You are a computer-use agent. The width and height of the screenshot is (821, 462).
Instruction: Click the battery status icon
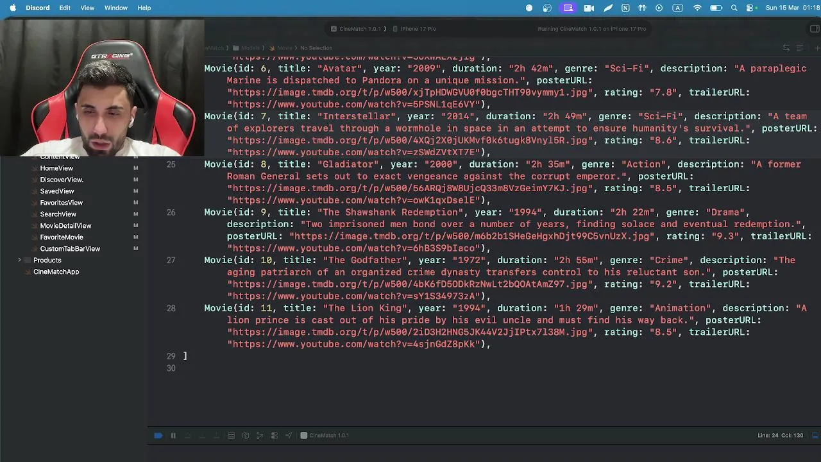pos(716,8)
